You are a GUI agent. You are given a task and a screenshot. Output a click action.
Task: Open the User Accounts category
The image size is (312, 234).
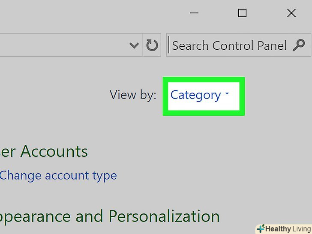(44, 151)
